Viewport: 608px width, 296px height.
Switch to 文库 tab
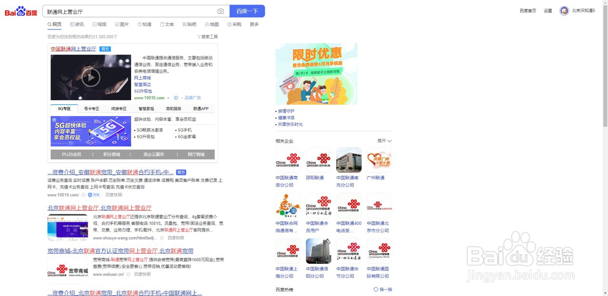[167, 24]
